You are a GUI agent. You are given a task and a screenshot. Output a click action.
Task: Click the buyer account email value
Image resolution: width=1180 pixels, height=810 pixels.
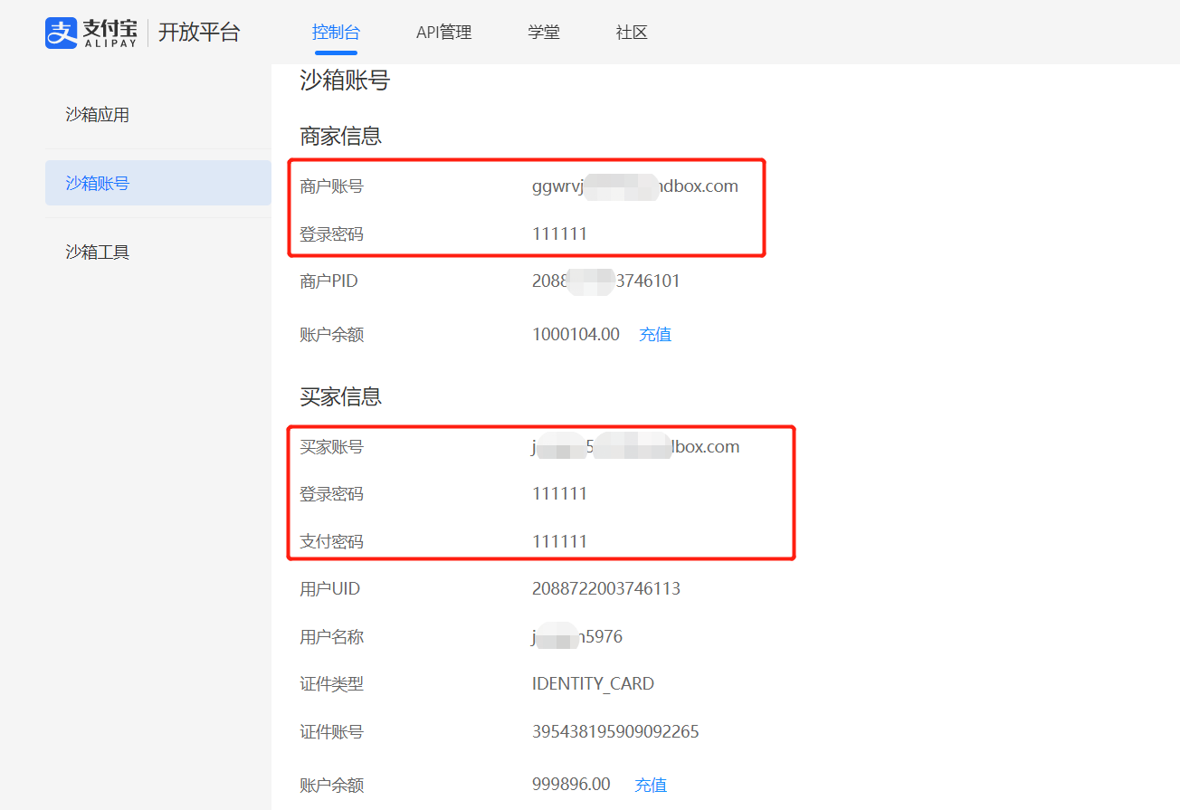636,447
